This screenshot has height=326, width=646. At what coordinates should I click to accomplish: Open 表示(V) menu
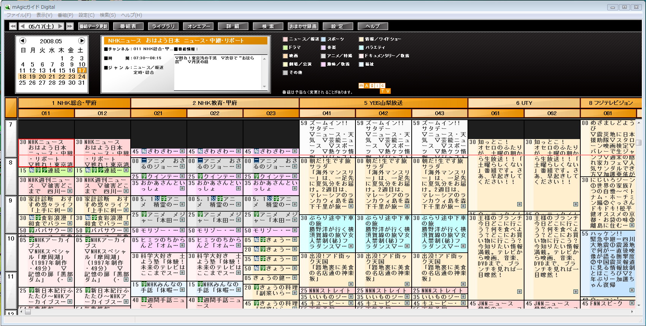tap(44, 15)
